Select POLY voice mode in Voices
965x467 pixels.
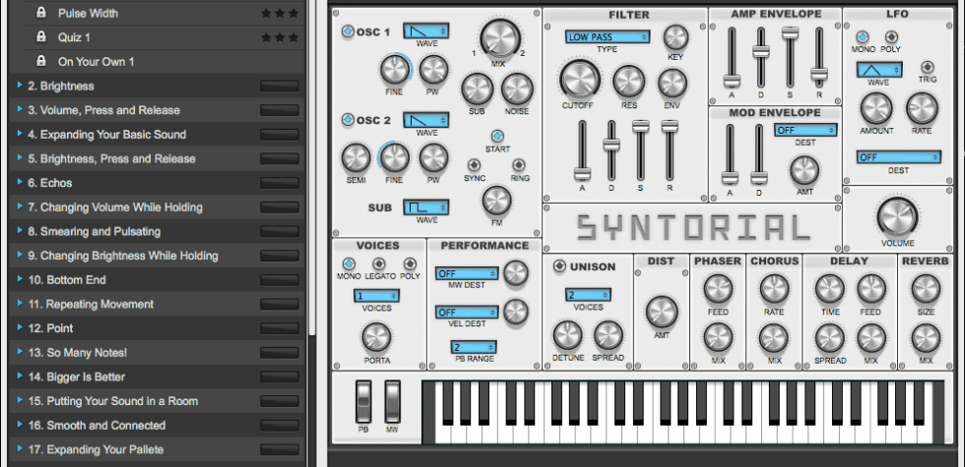pos(410,263)
